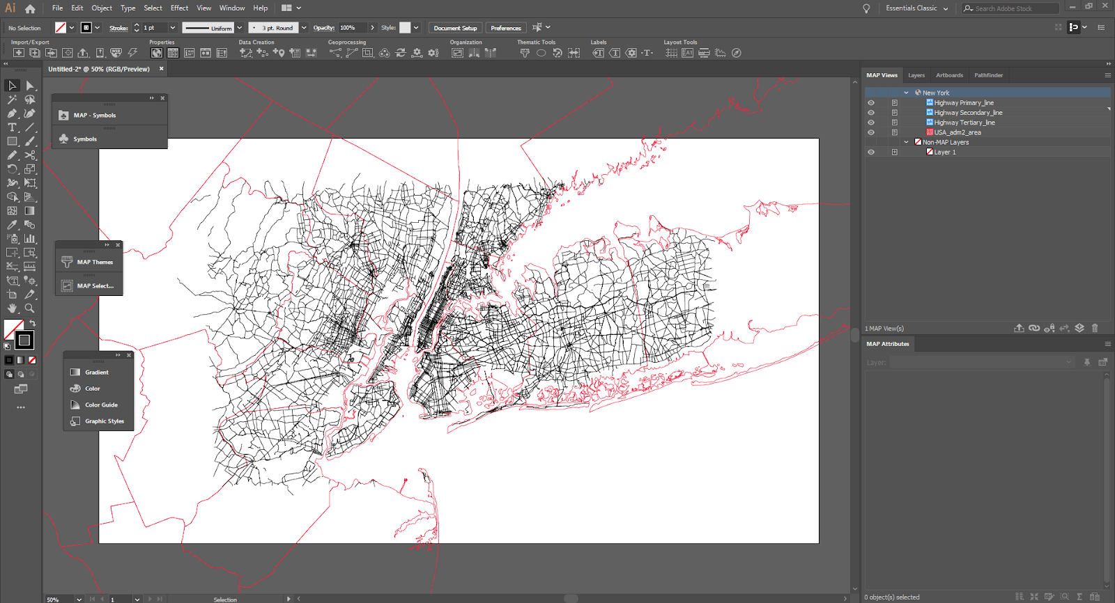Viewport: 1115px width, 603px height.
Task: Toggle visibility of Layer 1
Action: click(x=871, y=152)
